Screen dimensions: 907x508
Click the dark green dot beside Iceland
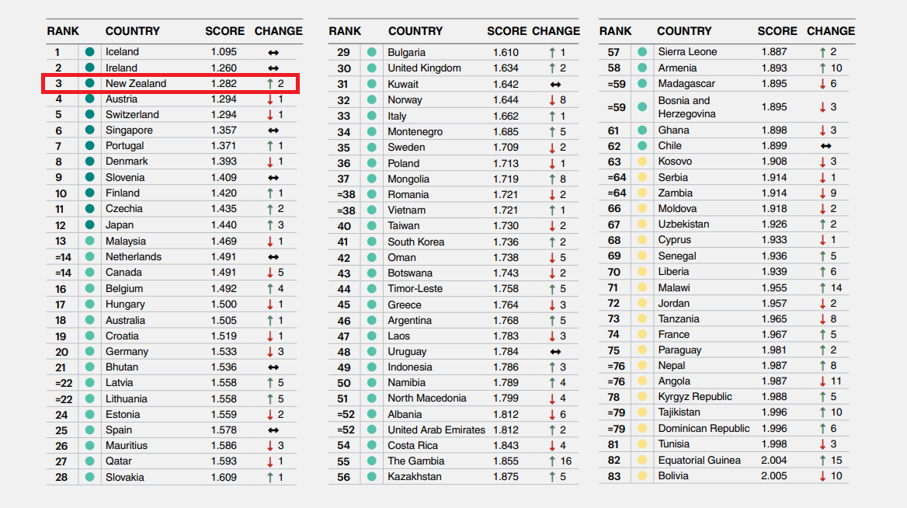click(x=90, y=52)
